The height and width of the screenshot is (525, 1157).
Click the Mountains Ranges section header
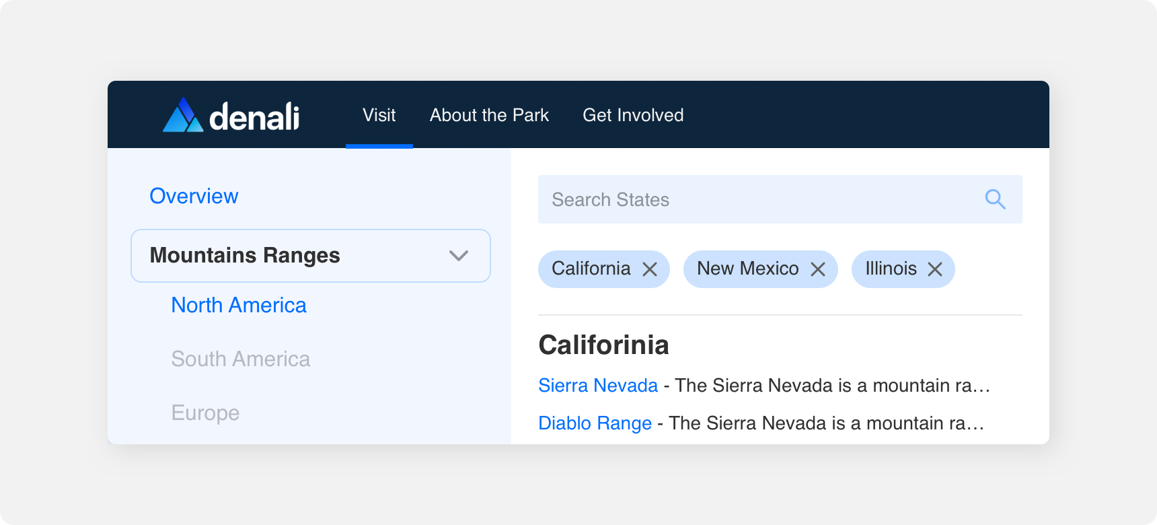pos(311,256)
